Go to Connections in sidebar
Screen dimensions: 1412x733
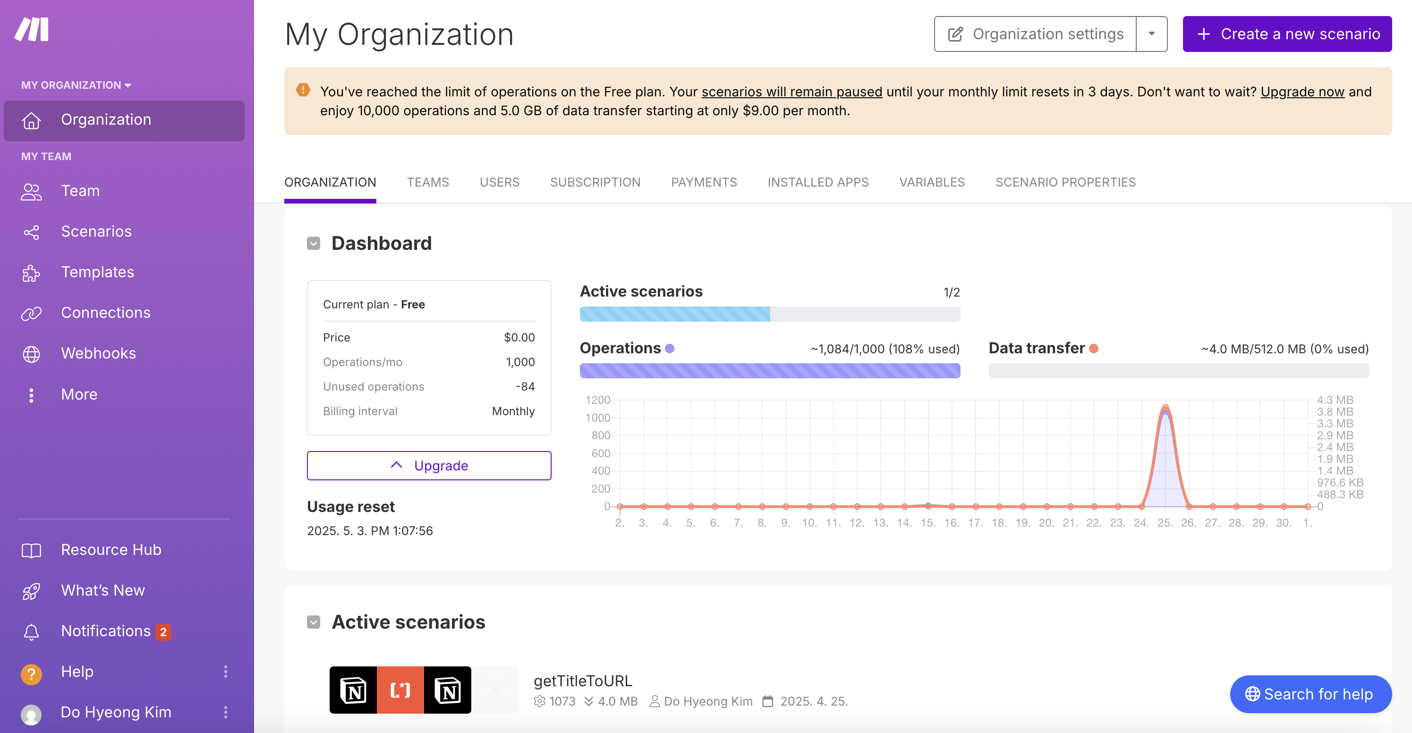point(105,313)
